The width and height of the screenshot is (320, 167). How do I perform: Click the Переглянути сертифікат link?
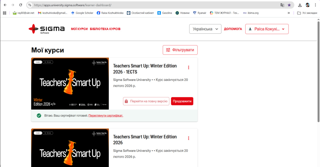pyautogui.click(x=106, y=116)
